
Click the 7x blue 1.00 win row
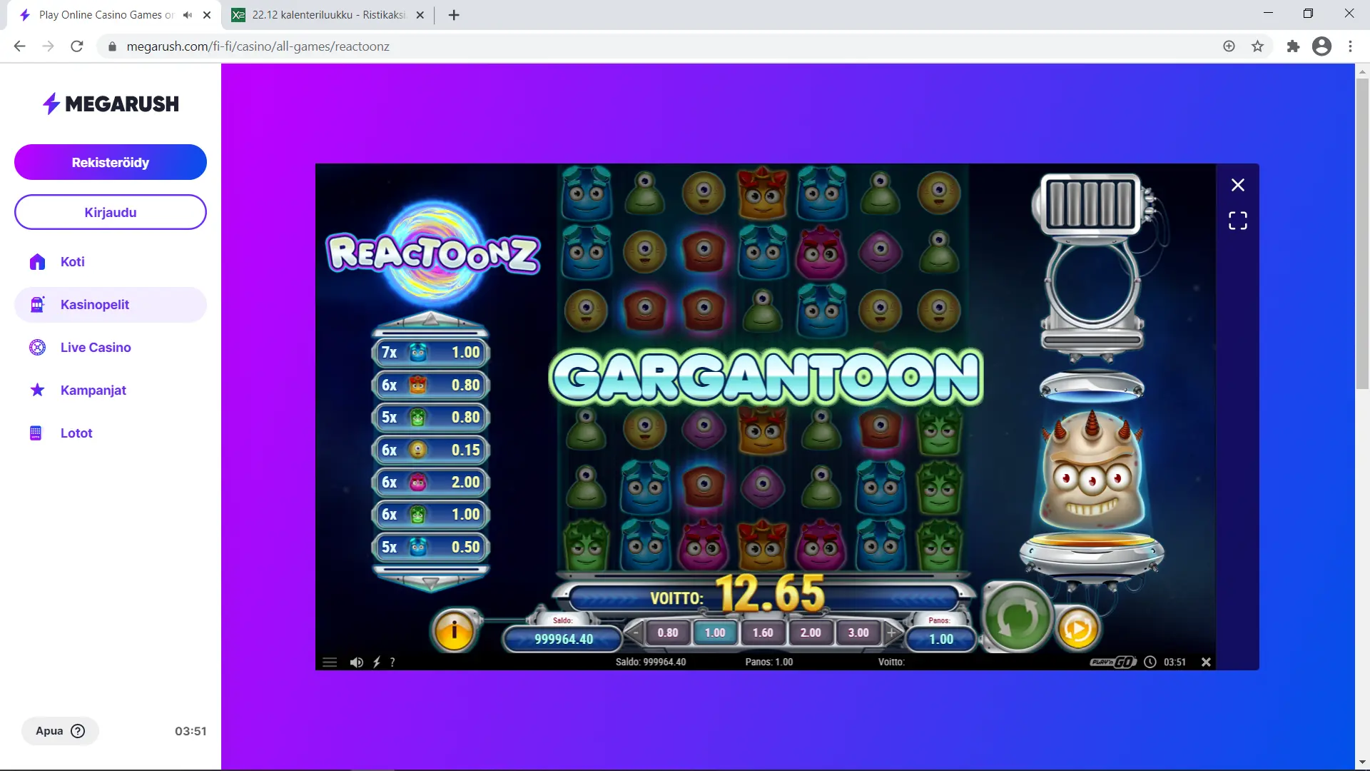pos(430,352)
